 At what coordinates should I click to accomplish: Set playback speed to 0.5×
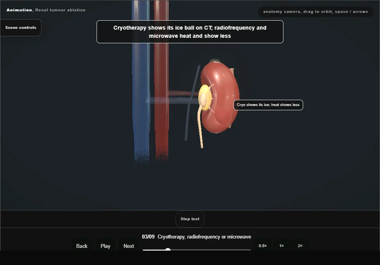(263, 246)
